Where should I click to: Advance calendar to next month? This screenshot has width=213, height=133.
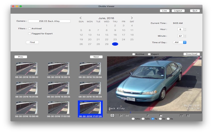132,18
